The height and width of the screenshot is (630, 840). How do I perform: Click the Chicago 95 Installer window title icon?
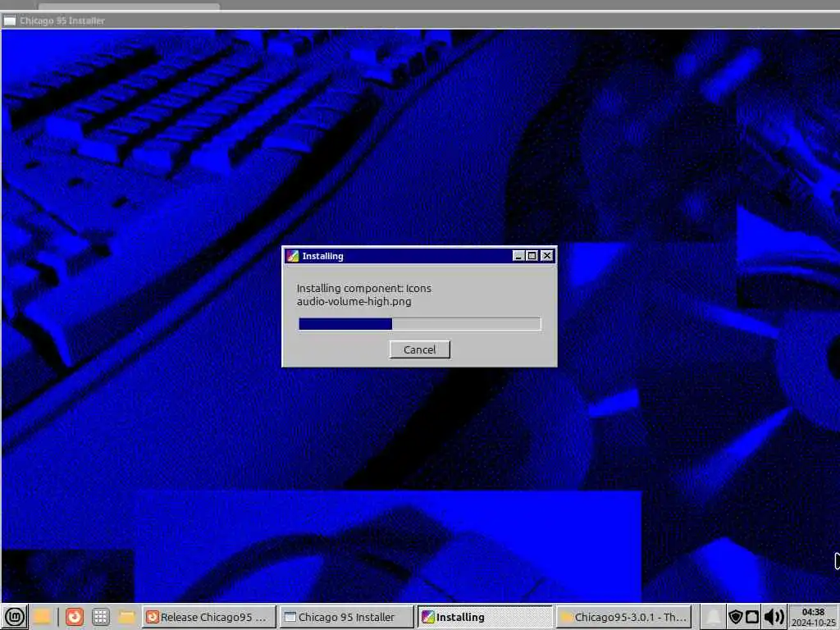(9, 21)
